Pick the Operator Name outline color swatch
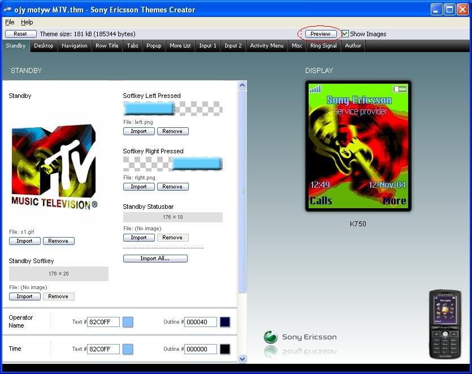Viewport: 472px width, 374px height. (x=225, y=322)
